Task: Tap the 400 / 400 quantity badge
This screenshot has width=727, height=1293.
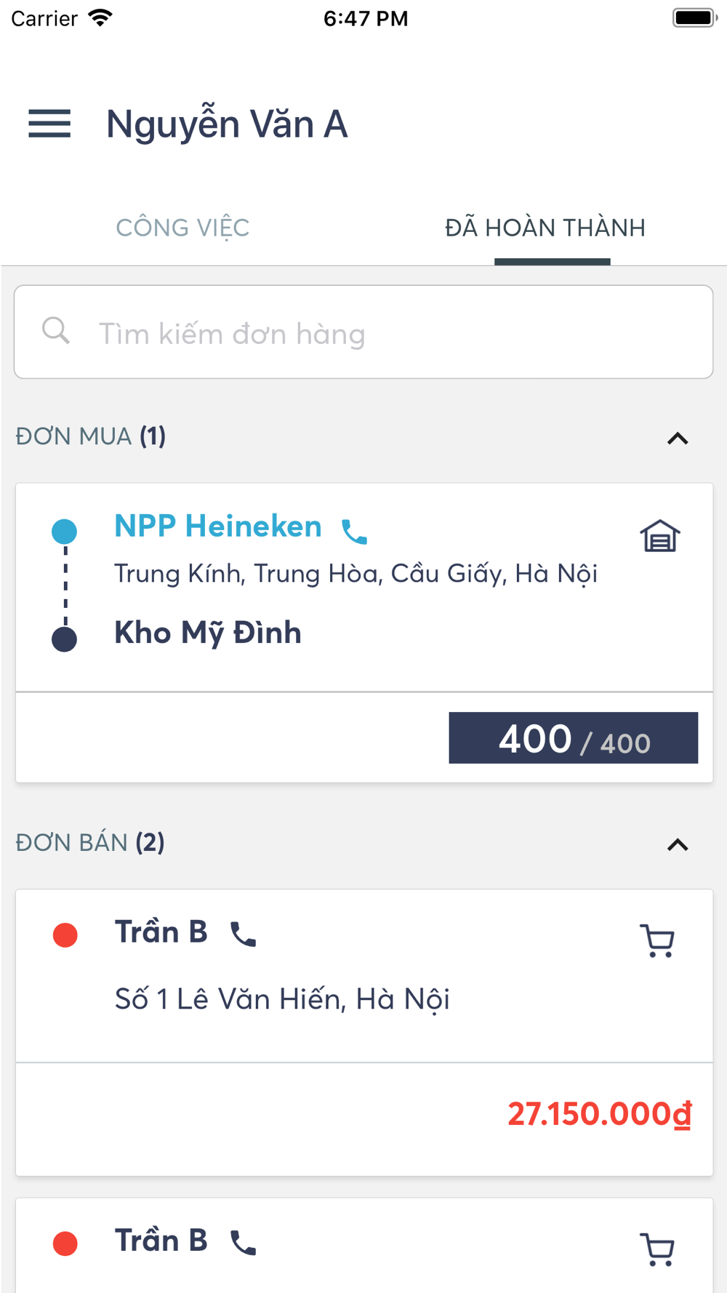Action: (x=574, y=737)
